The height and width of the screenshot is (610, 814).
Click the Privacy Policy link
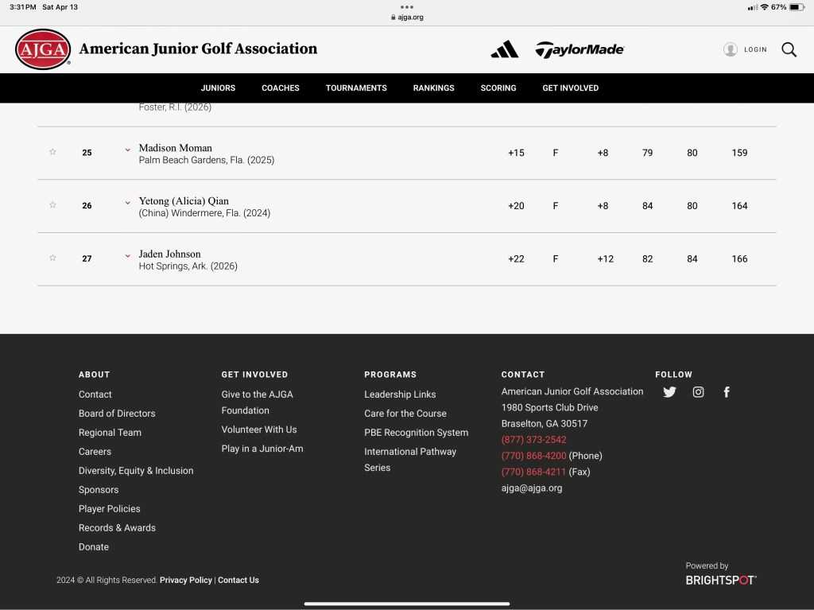point(186,581)
